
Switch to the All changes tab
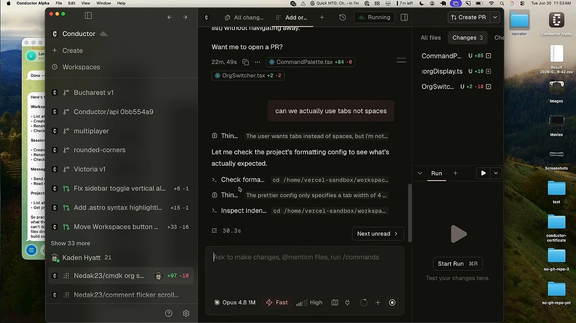click(x=244, y=17)
